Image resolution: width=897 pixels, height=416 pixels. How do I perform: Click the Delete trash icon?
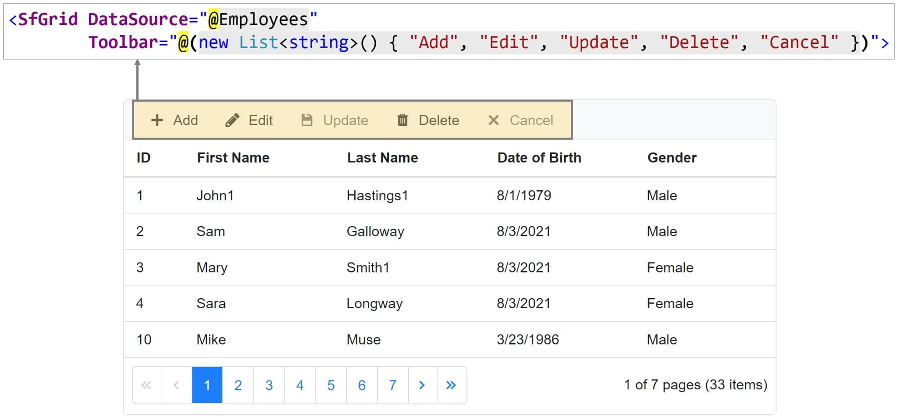(x=403, y=120)
